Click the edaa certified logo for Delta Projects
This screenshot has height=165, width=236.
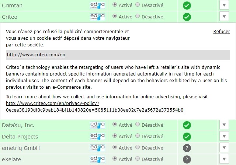point(97,137)
